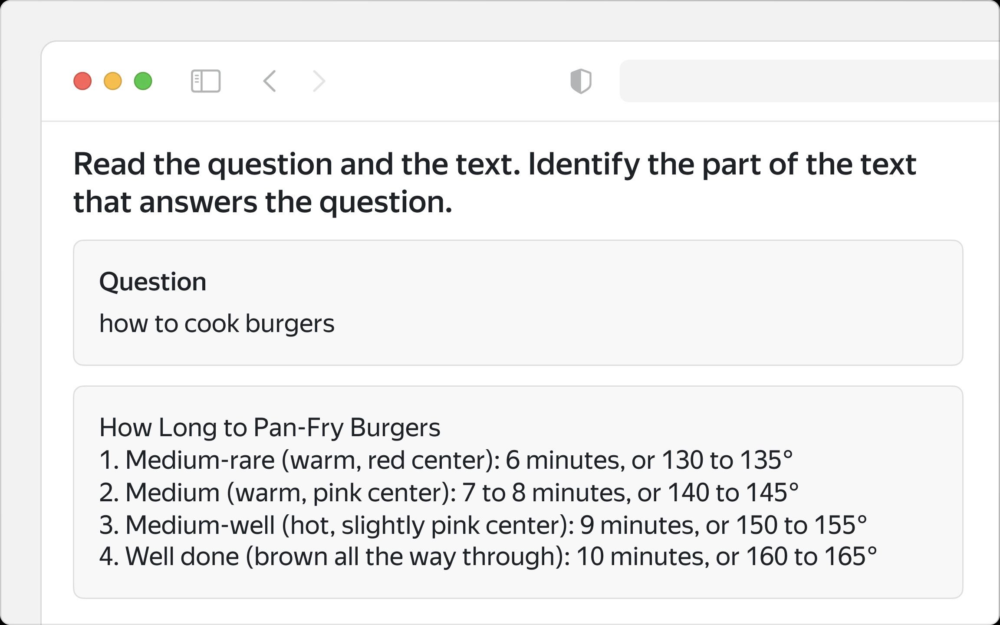Image resolution: width=1000 pixels, height=625 pixels.
Task: Click the red traffic-light window control
Action: point(83,81)
